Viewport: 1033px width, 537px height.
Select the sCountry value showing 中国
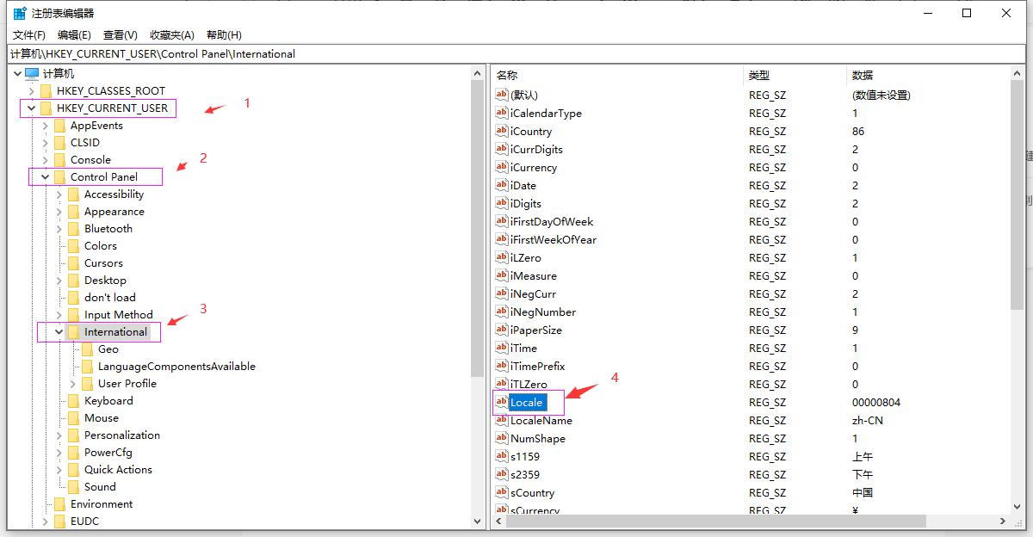coord(530,492)
